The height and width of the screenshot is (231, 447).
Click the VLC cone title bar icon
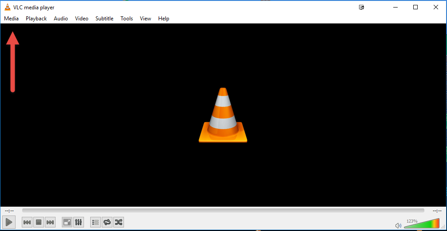click(8, 8)
